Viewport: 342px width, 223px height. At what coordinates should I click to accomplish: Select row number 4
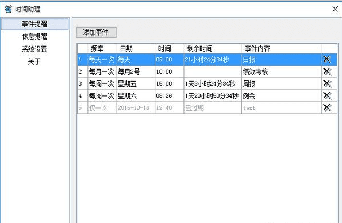click(82, 96)
